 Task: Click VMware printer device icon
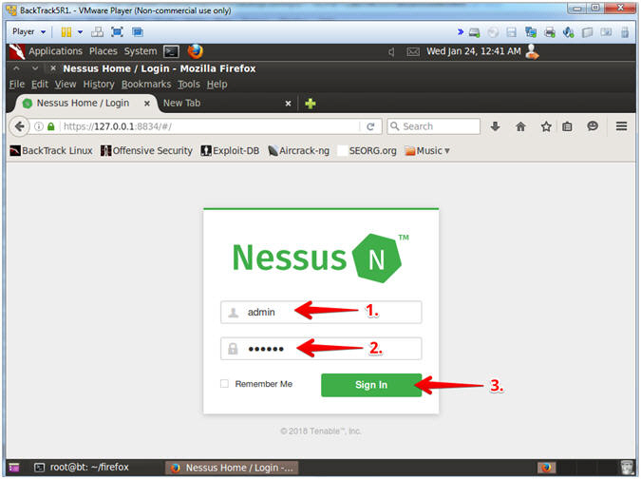(550, 32)
